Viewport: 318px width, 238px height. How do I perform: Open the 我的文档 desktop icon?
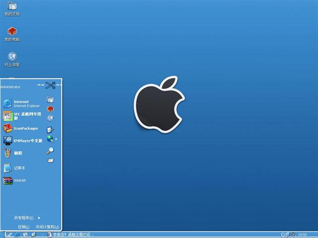pyautogui.click(x=12, y=9)
